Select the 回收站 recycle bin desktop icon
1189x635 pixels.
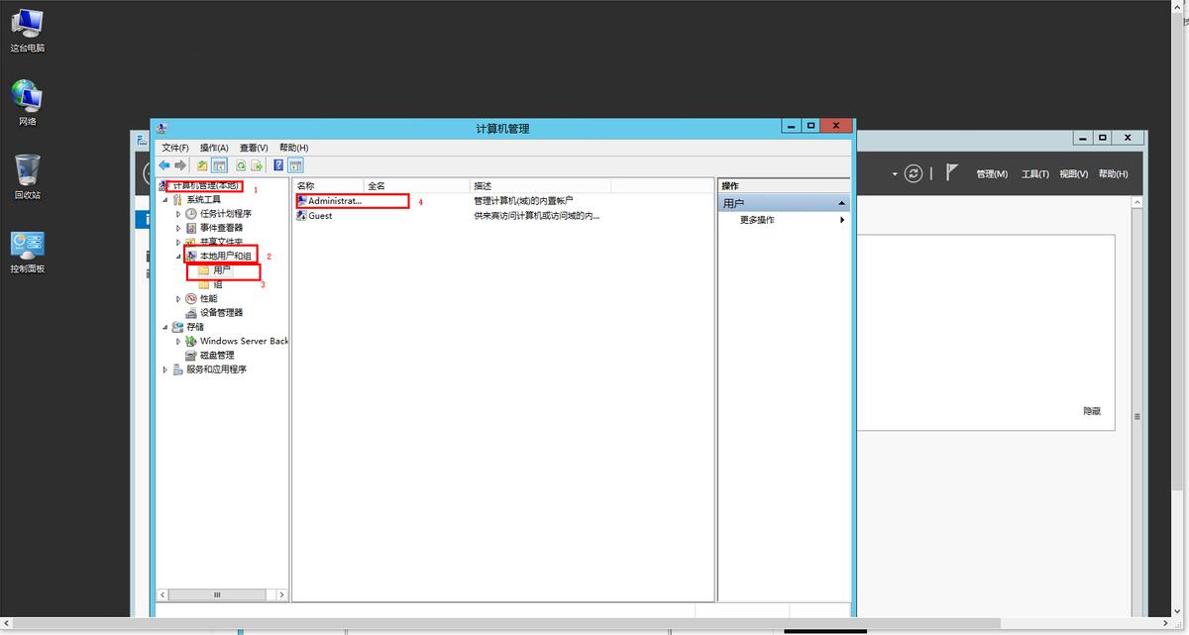point(28,176)
